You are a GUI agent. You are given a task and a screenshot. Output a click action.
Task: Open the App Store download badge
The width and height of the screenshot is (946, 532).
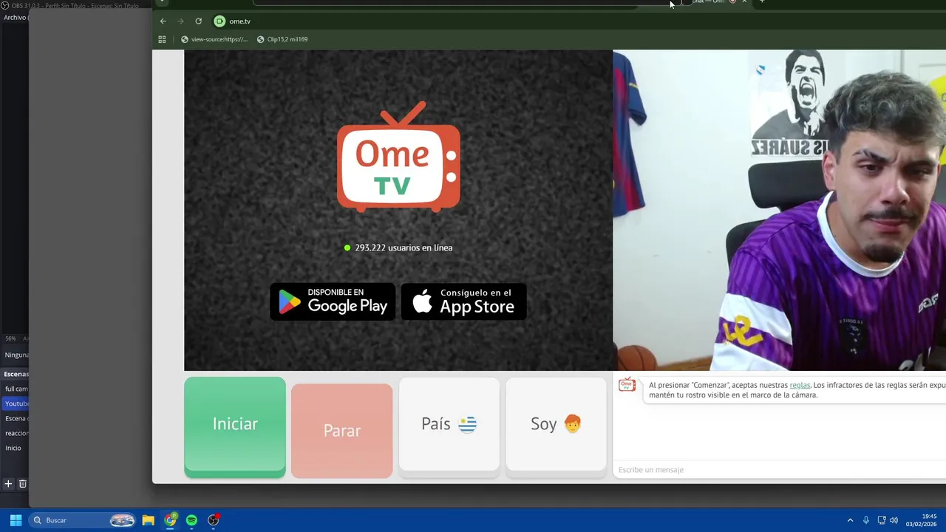[463, 301]
